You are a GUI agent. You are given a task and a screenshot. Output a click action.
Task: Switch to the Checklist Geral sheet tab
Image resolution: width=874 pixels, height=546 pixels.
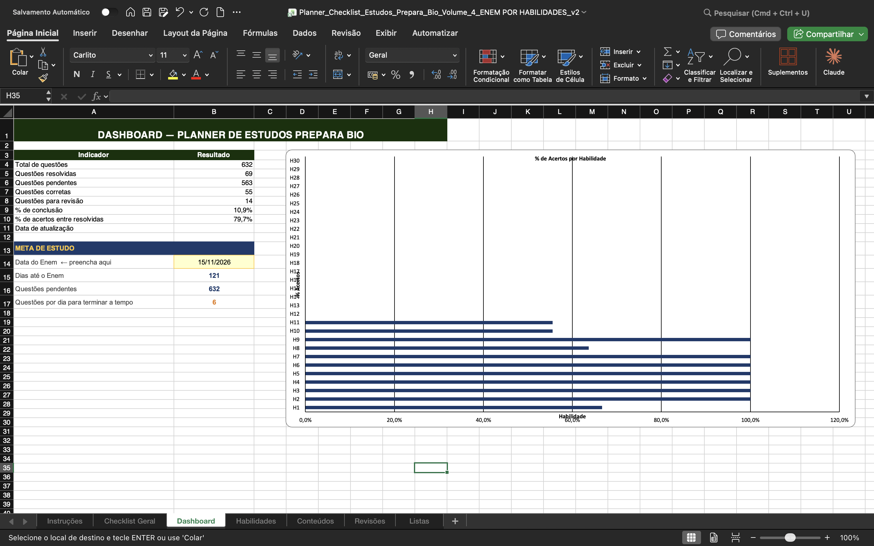(x=130, y=521)
